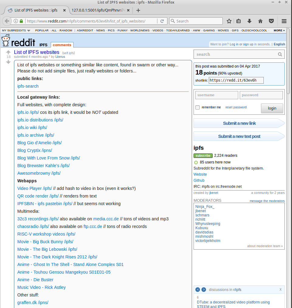The height and width of the screenshot is (308, 292).
Task: Open RANDOM in the top bar
Action: coord(66,30)
